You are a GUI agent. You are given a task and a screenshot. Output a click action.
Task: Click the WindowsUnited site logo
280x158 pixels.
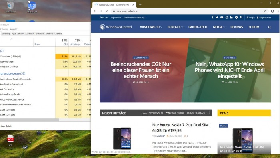116,27
